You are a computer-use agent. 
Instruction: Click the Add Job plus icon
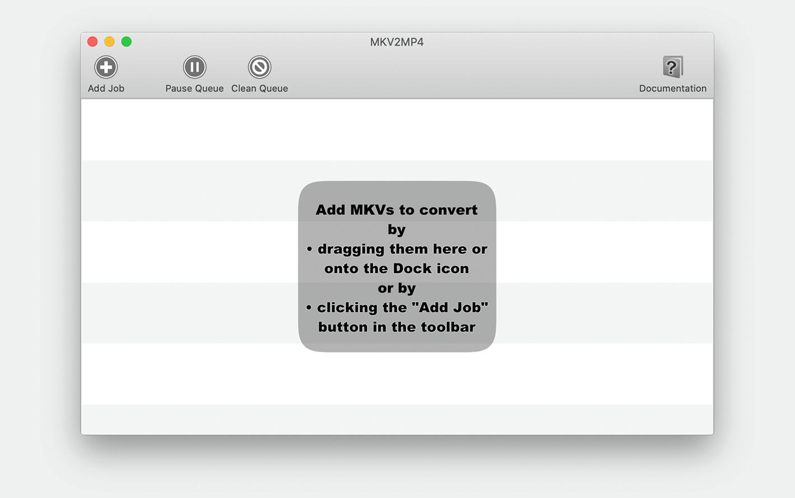(106, 67)
